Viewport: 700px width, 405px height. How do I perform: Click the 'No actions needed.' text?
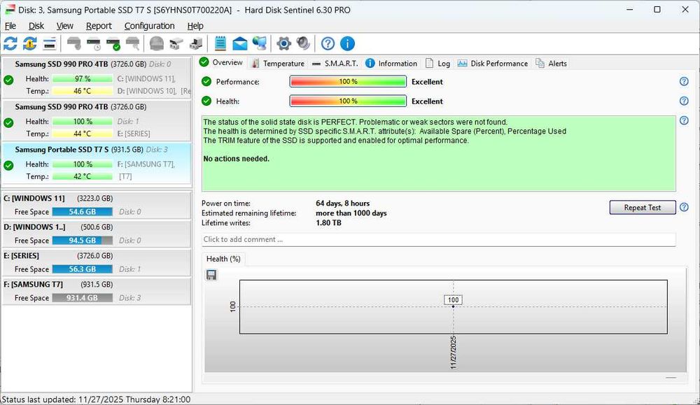click(x=236, y=159)
